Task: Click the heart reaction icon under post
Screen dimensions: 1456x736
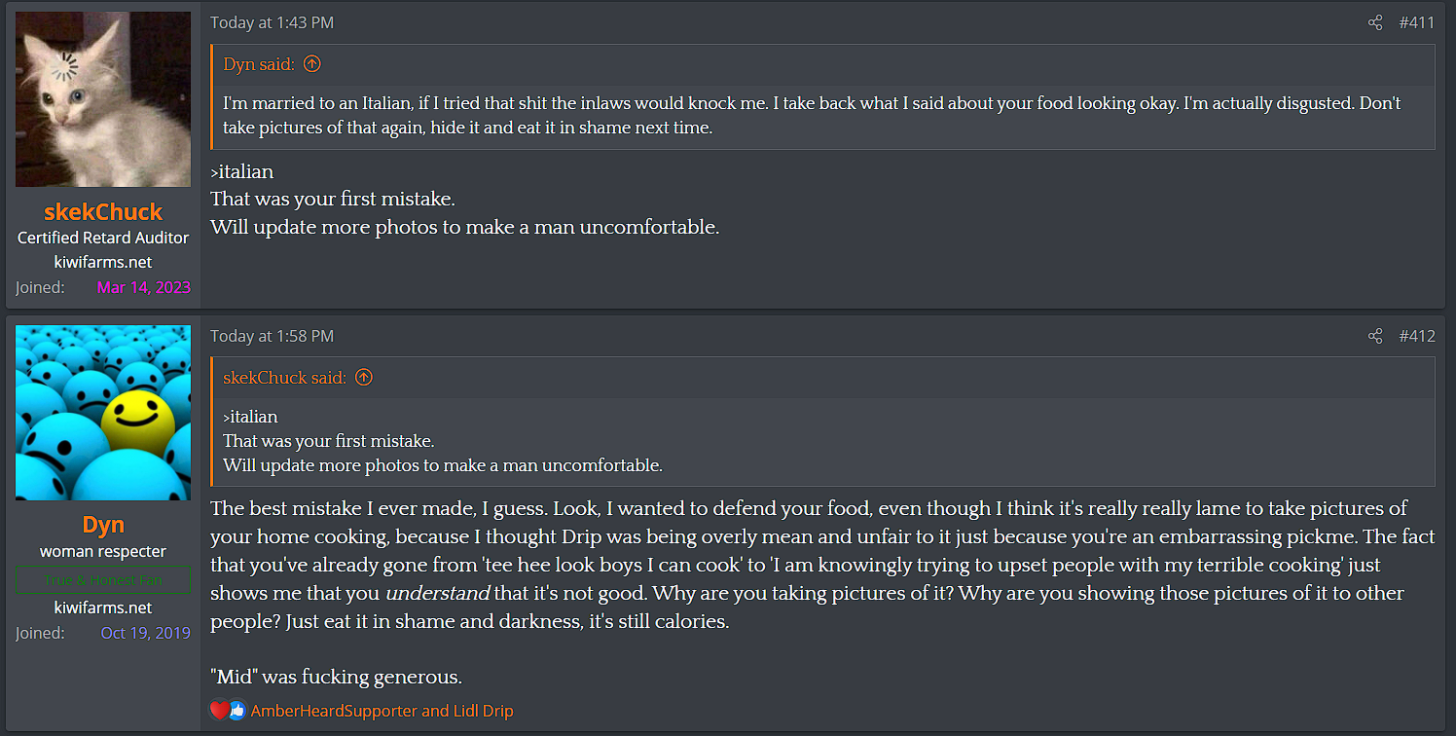Action: [x=220, y=711]
